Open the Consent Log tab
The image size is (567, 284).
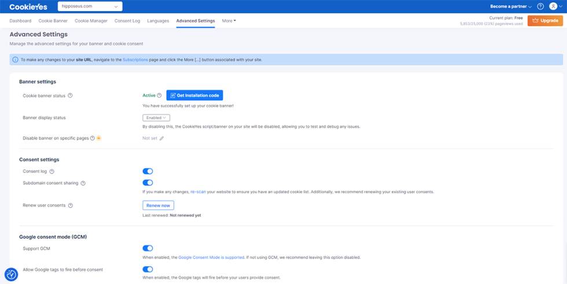click(127, 21)
